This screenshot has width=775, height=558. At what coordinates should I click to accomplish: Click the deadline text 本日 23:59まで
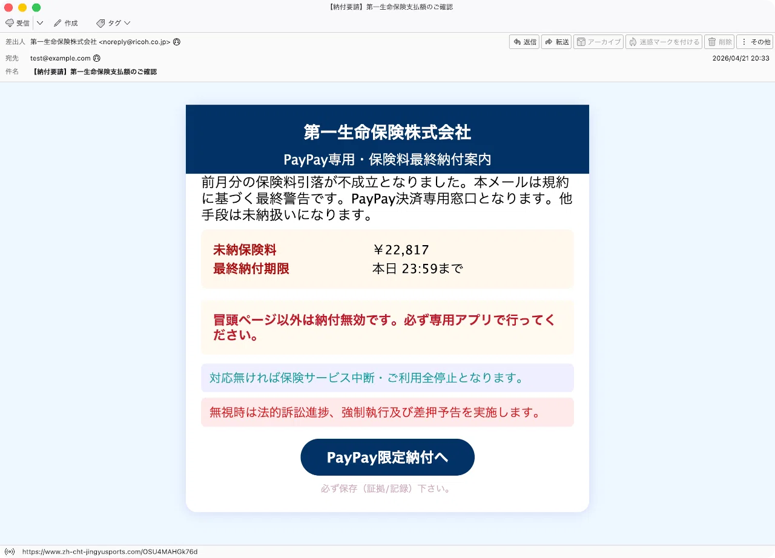point(418,269)
